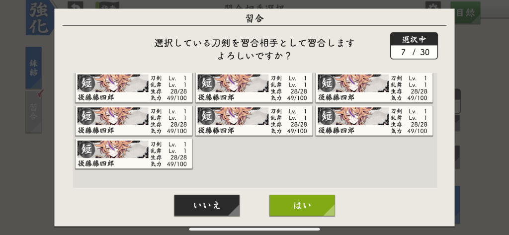Viewport: 509px width, 235px height.
Task: Click the back arrow icon behind the dialog
Action: pos(76,5)
